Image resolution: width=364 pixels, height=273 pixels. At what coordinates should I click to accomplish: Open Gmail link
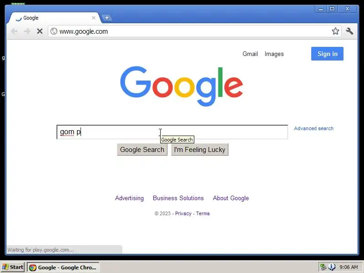point(250,54)
